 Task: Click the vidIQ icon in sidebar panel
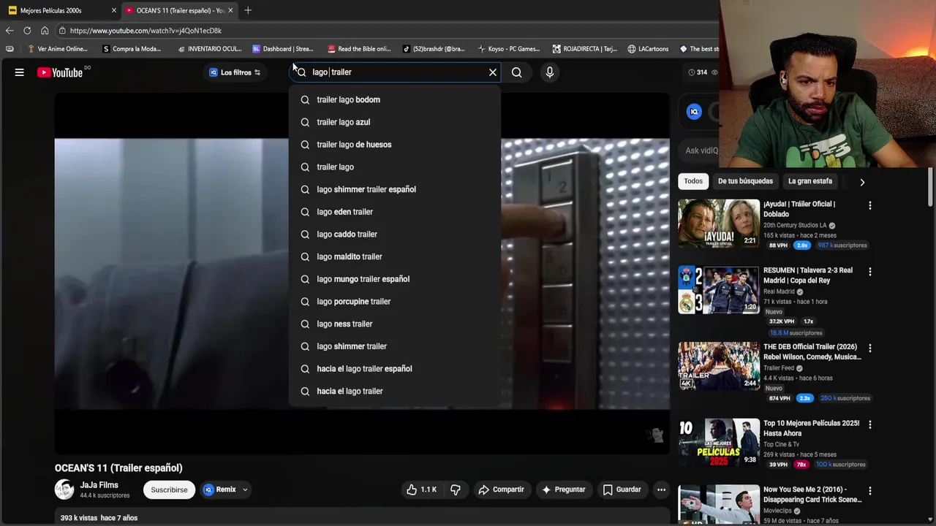(694, 112)
